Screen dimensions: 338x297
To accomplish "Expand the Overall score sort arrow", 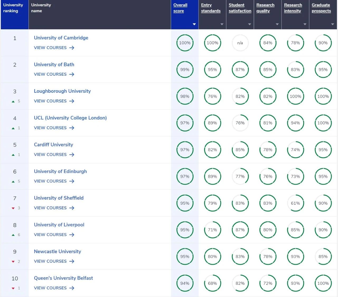I will [x=194, y=24].
